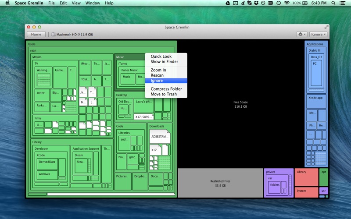Open the Apple menu
The image size is (351, 219).
click(x=7, y=3)
